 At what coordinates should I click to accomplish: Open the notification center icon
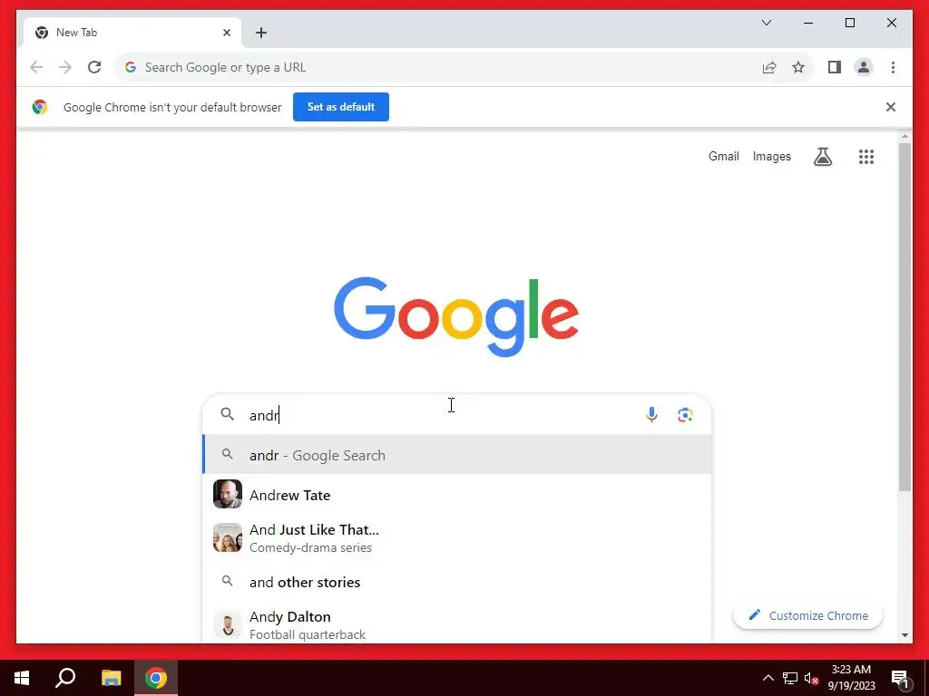900,678
